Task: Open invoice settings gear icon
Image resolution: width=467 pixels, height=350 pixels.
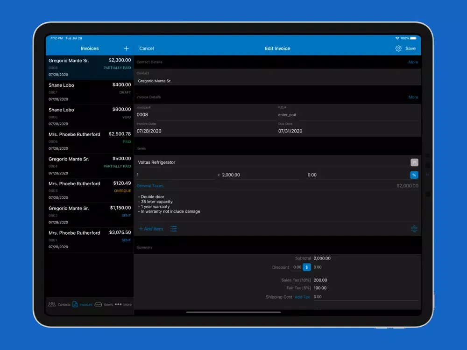Action: click(398, 48)
